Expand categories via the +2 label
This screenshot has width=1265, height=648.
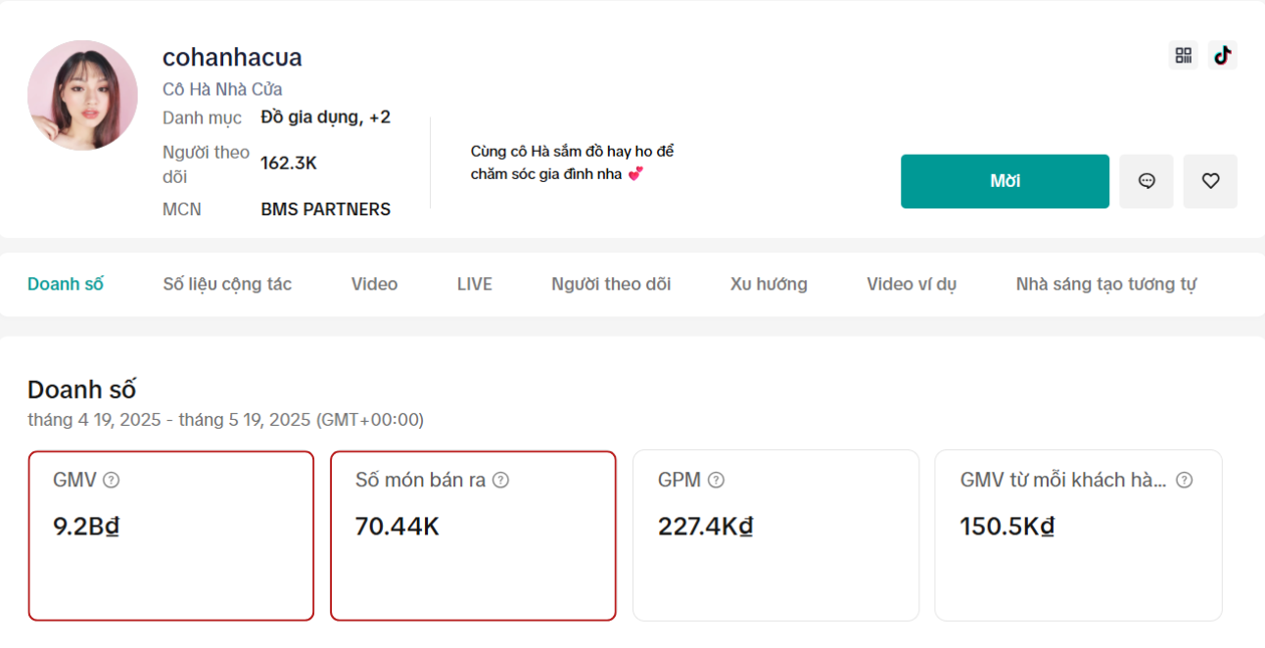[379, 117]
